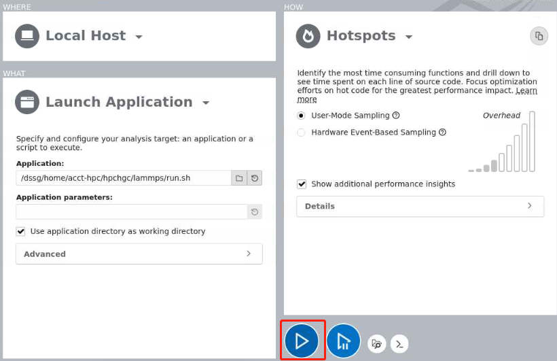This screenshot has height=361, width=557.
Task: Show help for Hardware Event-Based Sampling
Action: [442, 133]
